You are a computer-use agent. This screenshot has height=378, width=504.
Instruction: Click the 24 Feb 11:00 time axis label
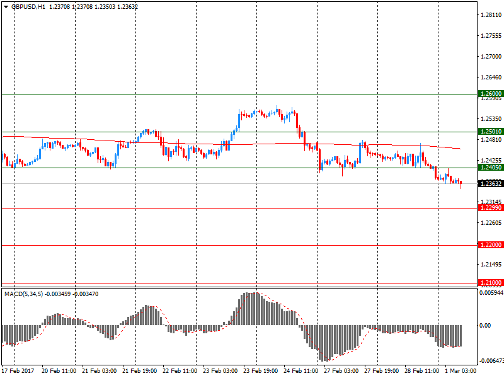[x=301, y=371]
